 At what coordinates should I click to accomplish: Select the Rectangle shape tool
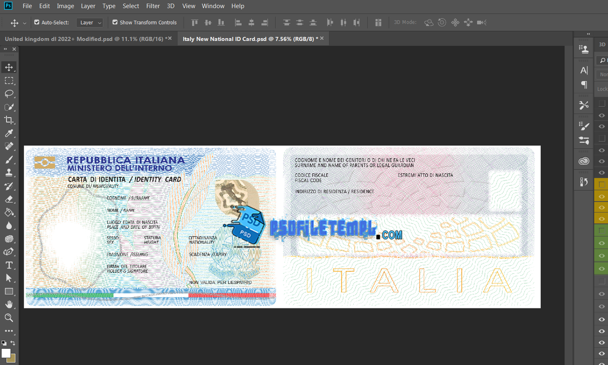click(x=9, y=291)
